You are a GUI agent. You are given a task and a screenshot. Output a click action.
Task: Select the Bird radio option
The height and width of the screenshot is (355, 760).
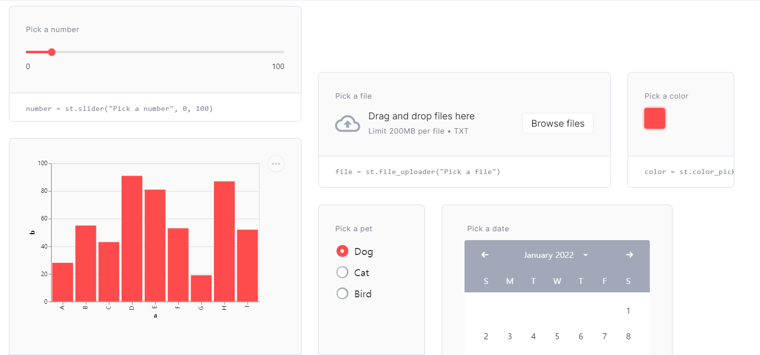pyautogui.click(x=342, y=294)
